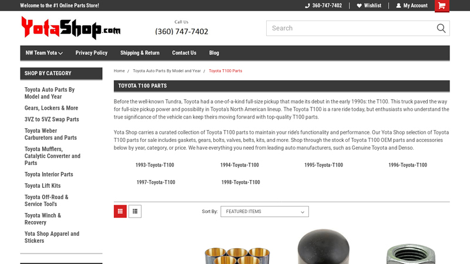Image resolution: width=470 pixels, height=264 pixels.
Task: Open the black rubber cap product thumbnail
Action: [x=324, y=246]
